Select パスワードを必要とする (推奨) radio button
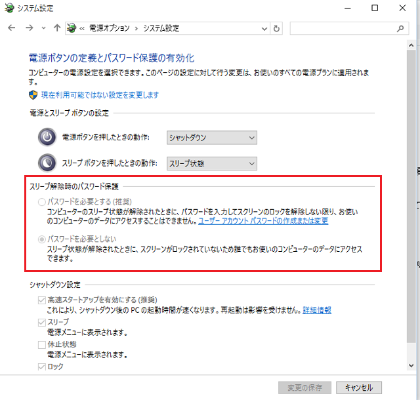The image size is (420, 400). point(41,202)
